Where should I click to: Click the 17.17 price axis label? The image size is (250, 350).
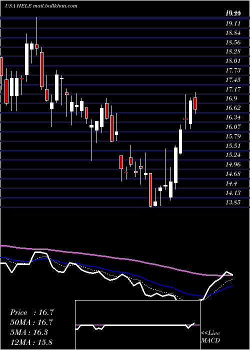point(233,89)
